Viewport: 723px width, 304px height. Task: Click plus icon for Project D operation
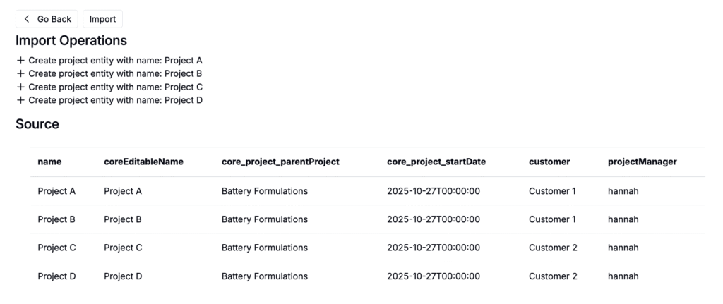click(x=20, y=100)
